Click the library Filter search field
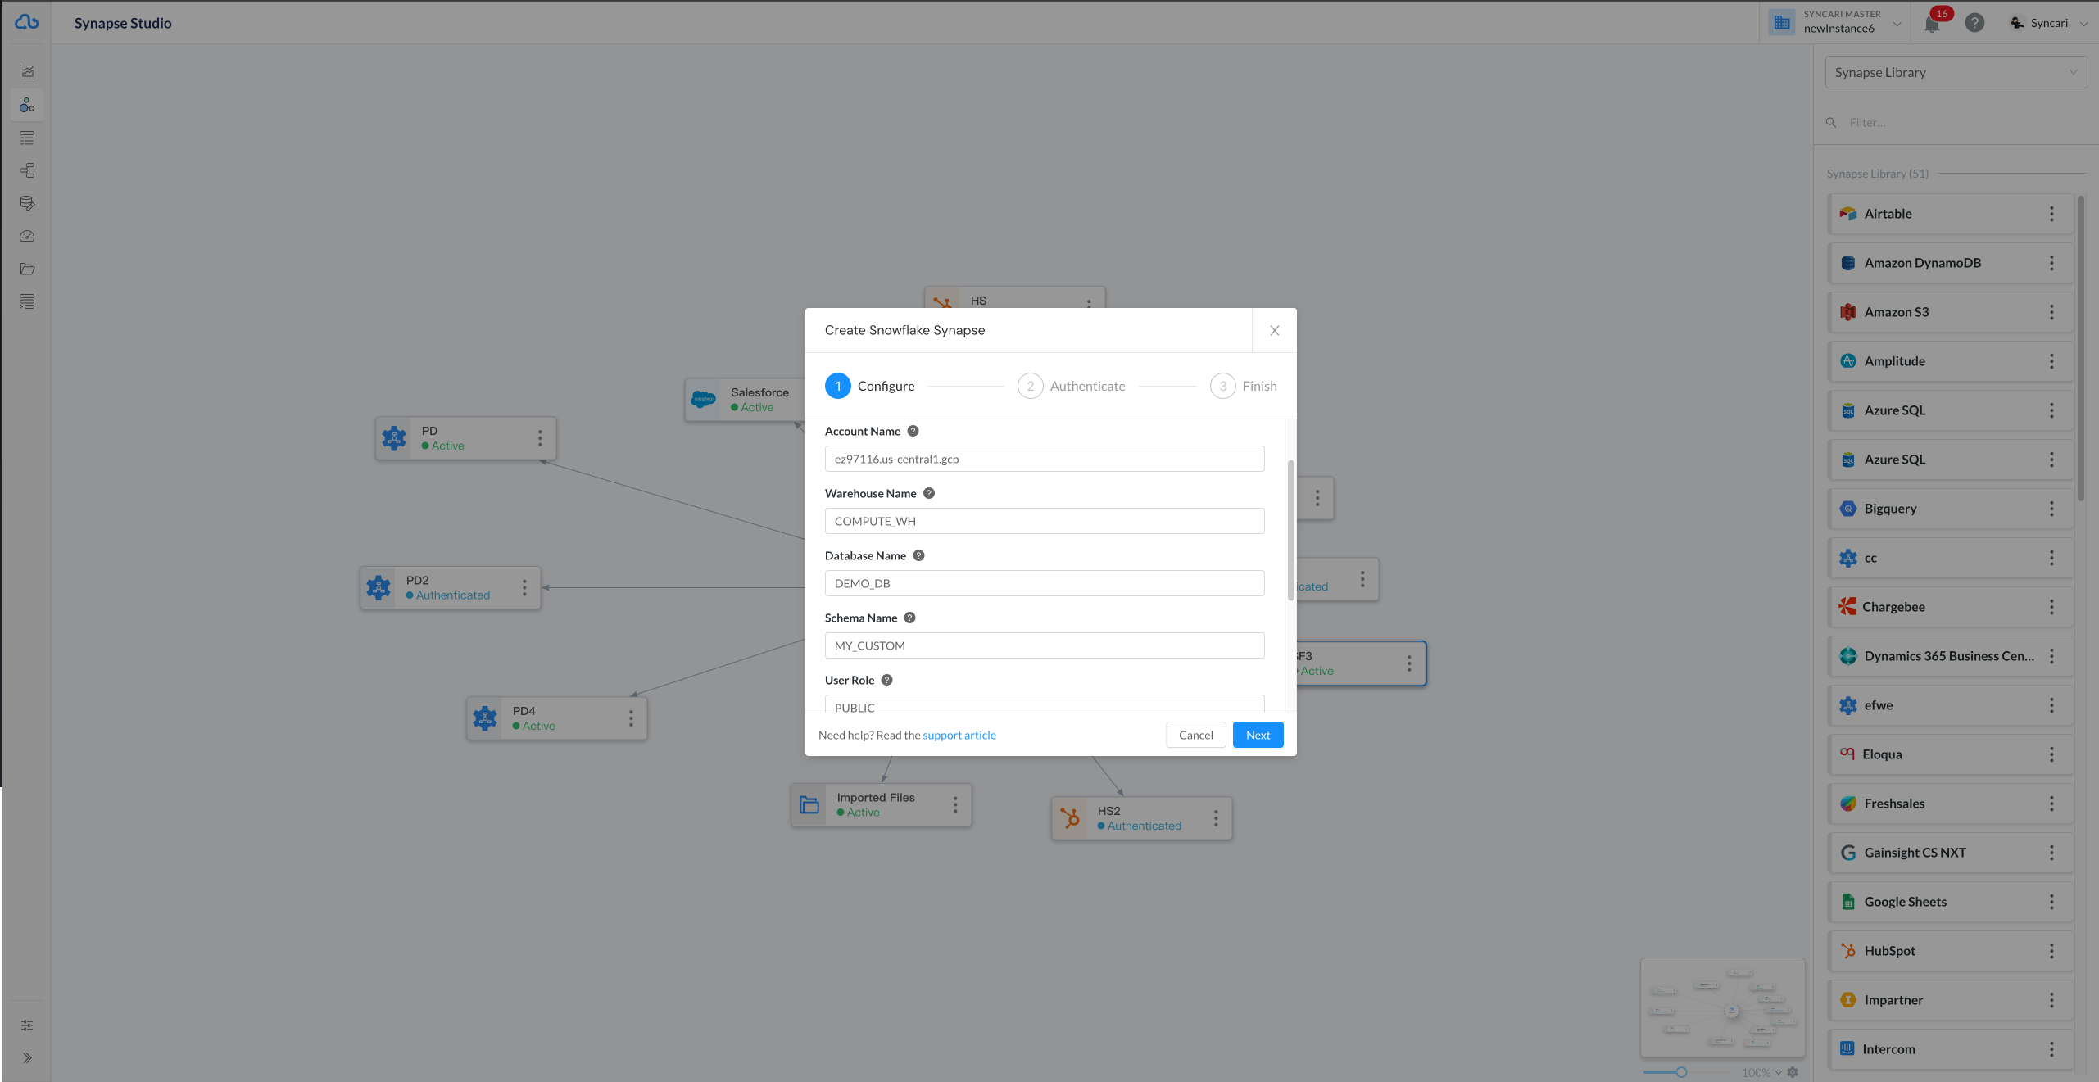Screen dimensions: 2099x1082 (1956, 122)
